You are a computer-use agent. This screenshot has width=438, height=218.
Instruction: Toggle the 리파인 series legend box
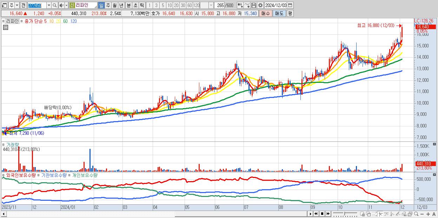coord(4,21)
